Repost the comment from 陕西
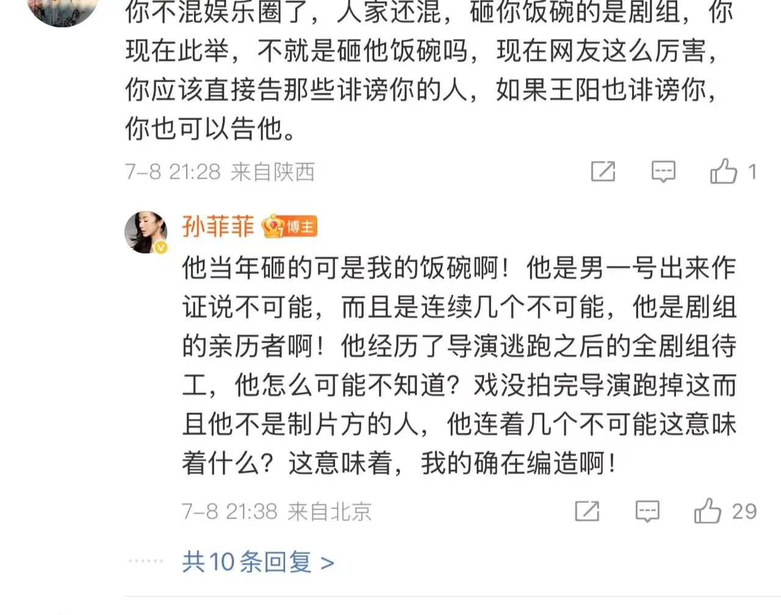 click(x=603, y=172)
